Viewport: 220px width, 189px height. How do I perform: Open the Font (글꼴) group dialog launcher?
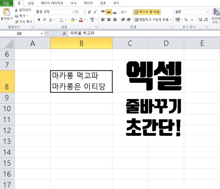click(x=96, y=27)
